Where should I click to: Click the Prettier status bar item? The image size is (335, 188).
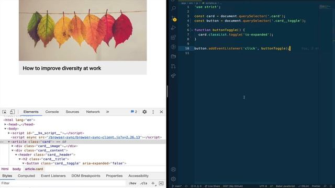[x=316, y=186]
